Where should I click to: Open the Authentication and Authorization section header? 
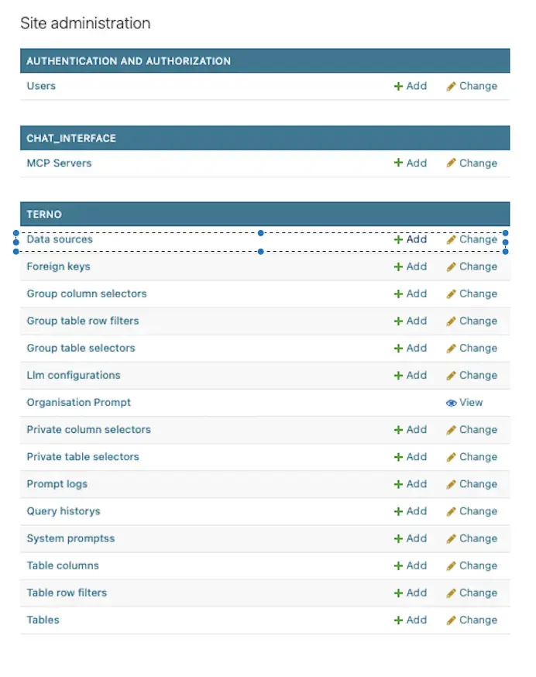(x=129, y=61)
